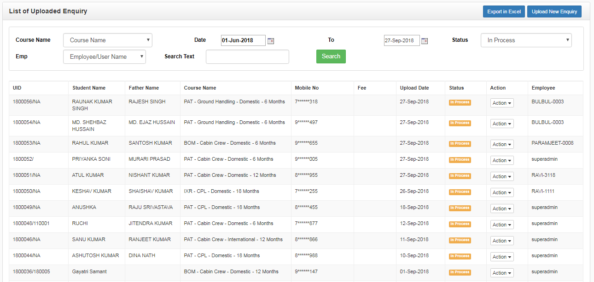Click the To date field 27-Sep-2018
Viewport: 594px width, 282px height.
402,40
